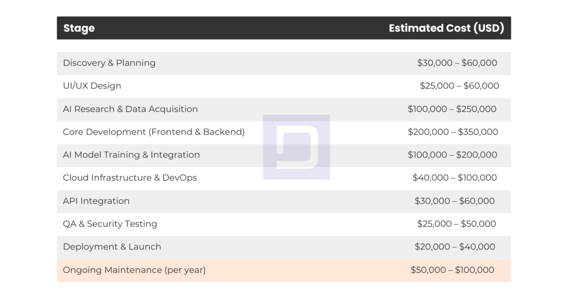Image resolution: width=568 pixels, height=295 pixels.
Task: Click the $200,000 – $350,000 cost value
Action: pos(453,132)
